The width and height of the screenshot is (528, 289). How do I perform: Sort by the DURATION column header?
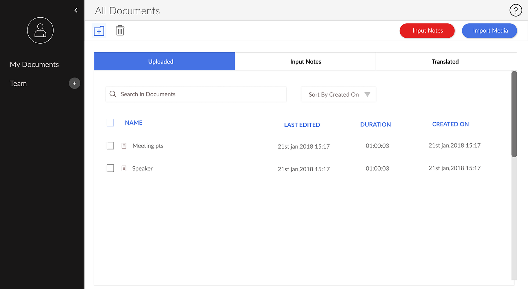pos(376,125)
